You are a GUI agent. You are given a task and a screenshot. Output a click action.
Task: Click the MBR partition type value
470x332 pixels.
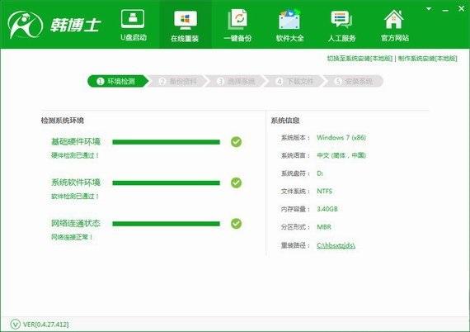pyautogui.click(x=324, y=227)
